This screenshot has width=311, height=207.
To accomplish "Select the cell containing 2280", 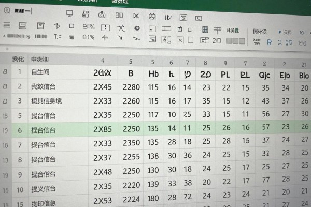I will tap(131, 87).
